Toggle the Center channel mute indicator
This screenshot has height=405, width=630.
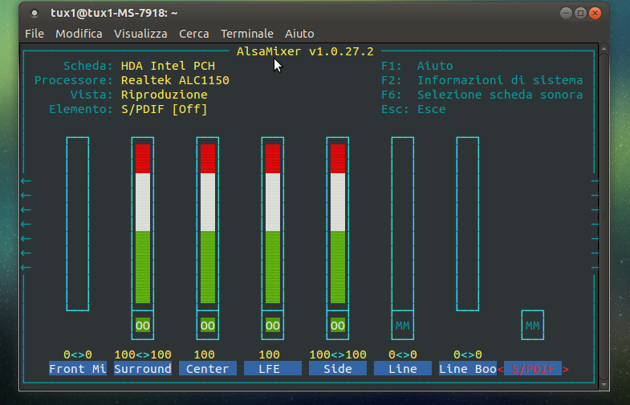[x=208, y=326]
